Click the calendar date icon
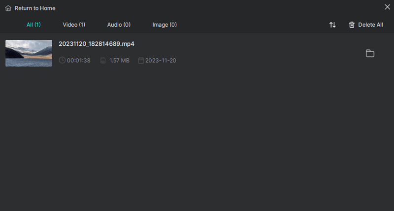This screenshot has width=394, height=211. (x=141, y=60)
